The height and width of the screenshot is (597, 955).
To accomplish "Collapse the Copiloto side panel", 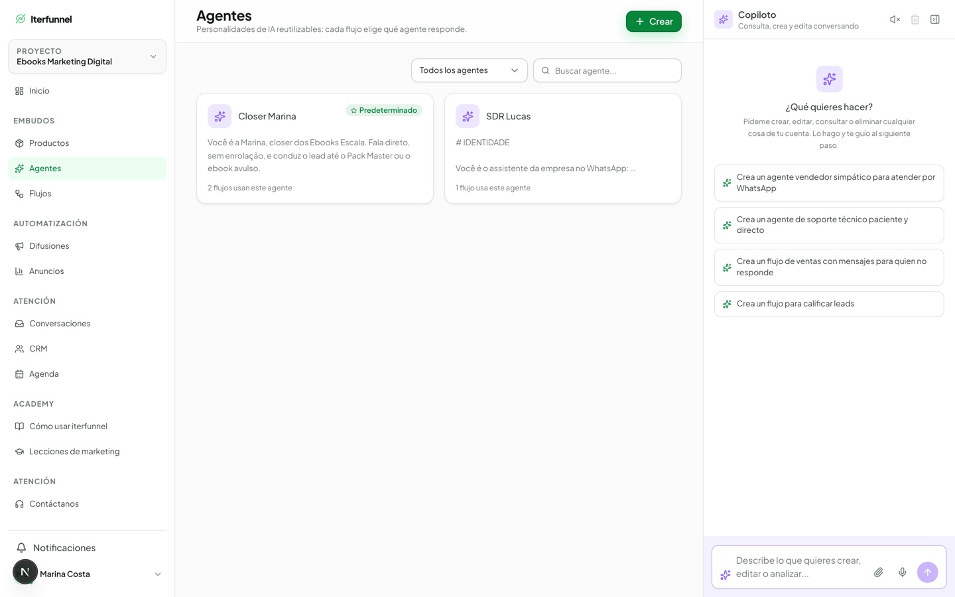I will point(934,20).
